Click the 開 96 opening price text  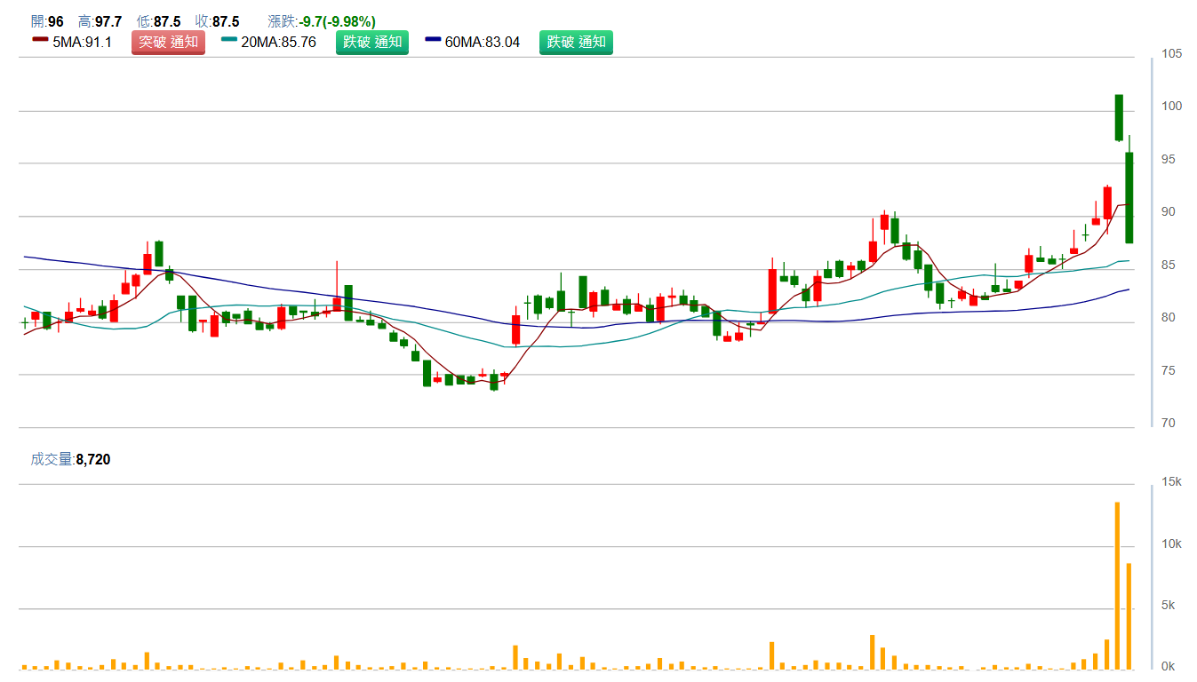coord(47,21)
